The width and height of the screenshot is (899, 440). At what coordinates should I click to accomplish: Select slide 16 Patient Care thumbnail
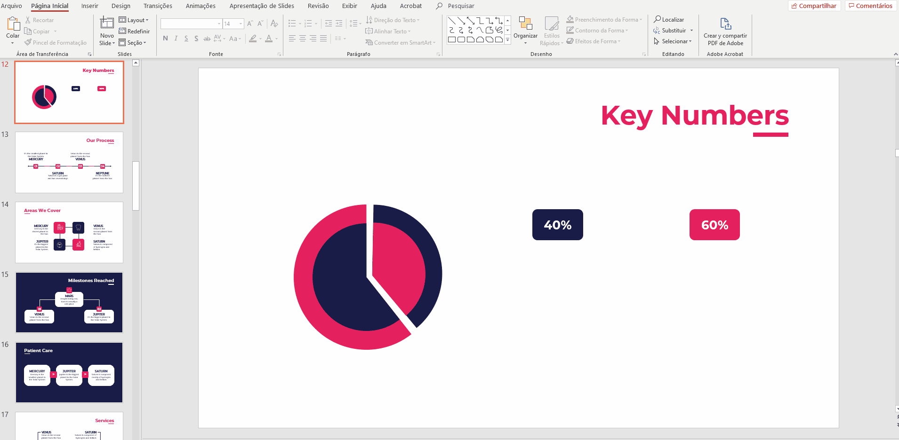(69, 373)
